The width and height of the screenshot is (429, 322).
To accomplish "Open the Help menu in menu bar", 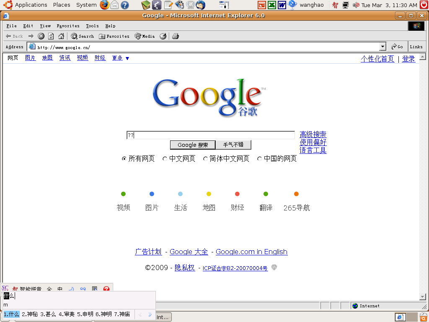I will pyautogui.click(x=110, y=26).
